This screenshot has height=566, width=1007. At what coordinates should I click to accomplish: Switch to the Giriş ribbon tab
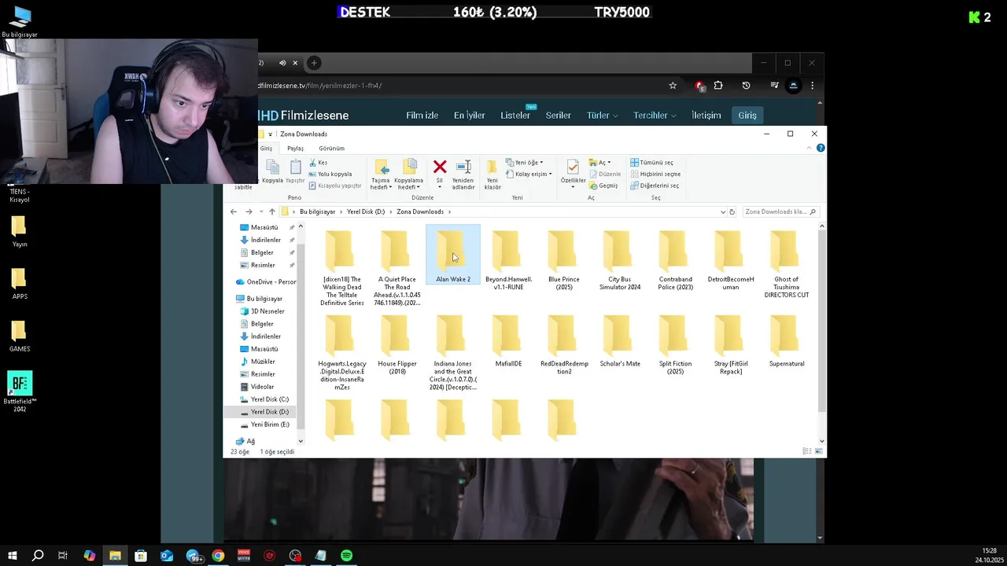tap(267, 148)
